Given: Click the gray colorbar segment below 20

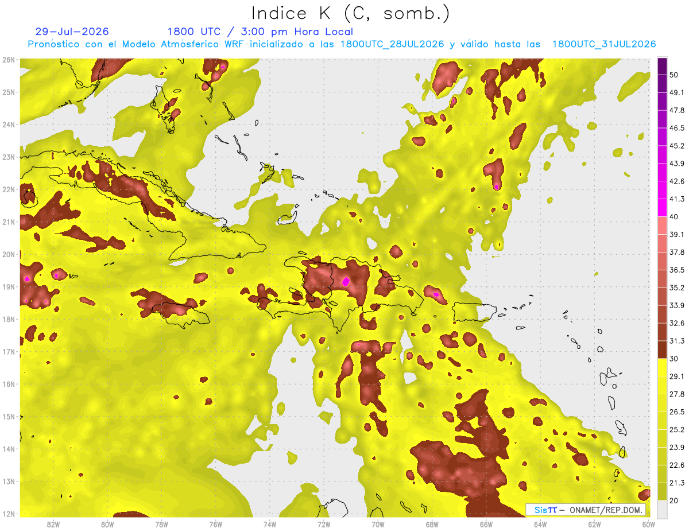Looking at the screenshot, I should pyautogui.click(x=662, y=508).
